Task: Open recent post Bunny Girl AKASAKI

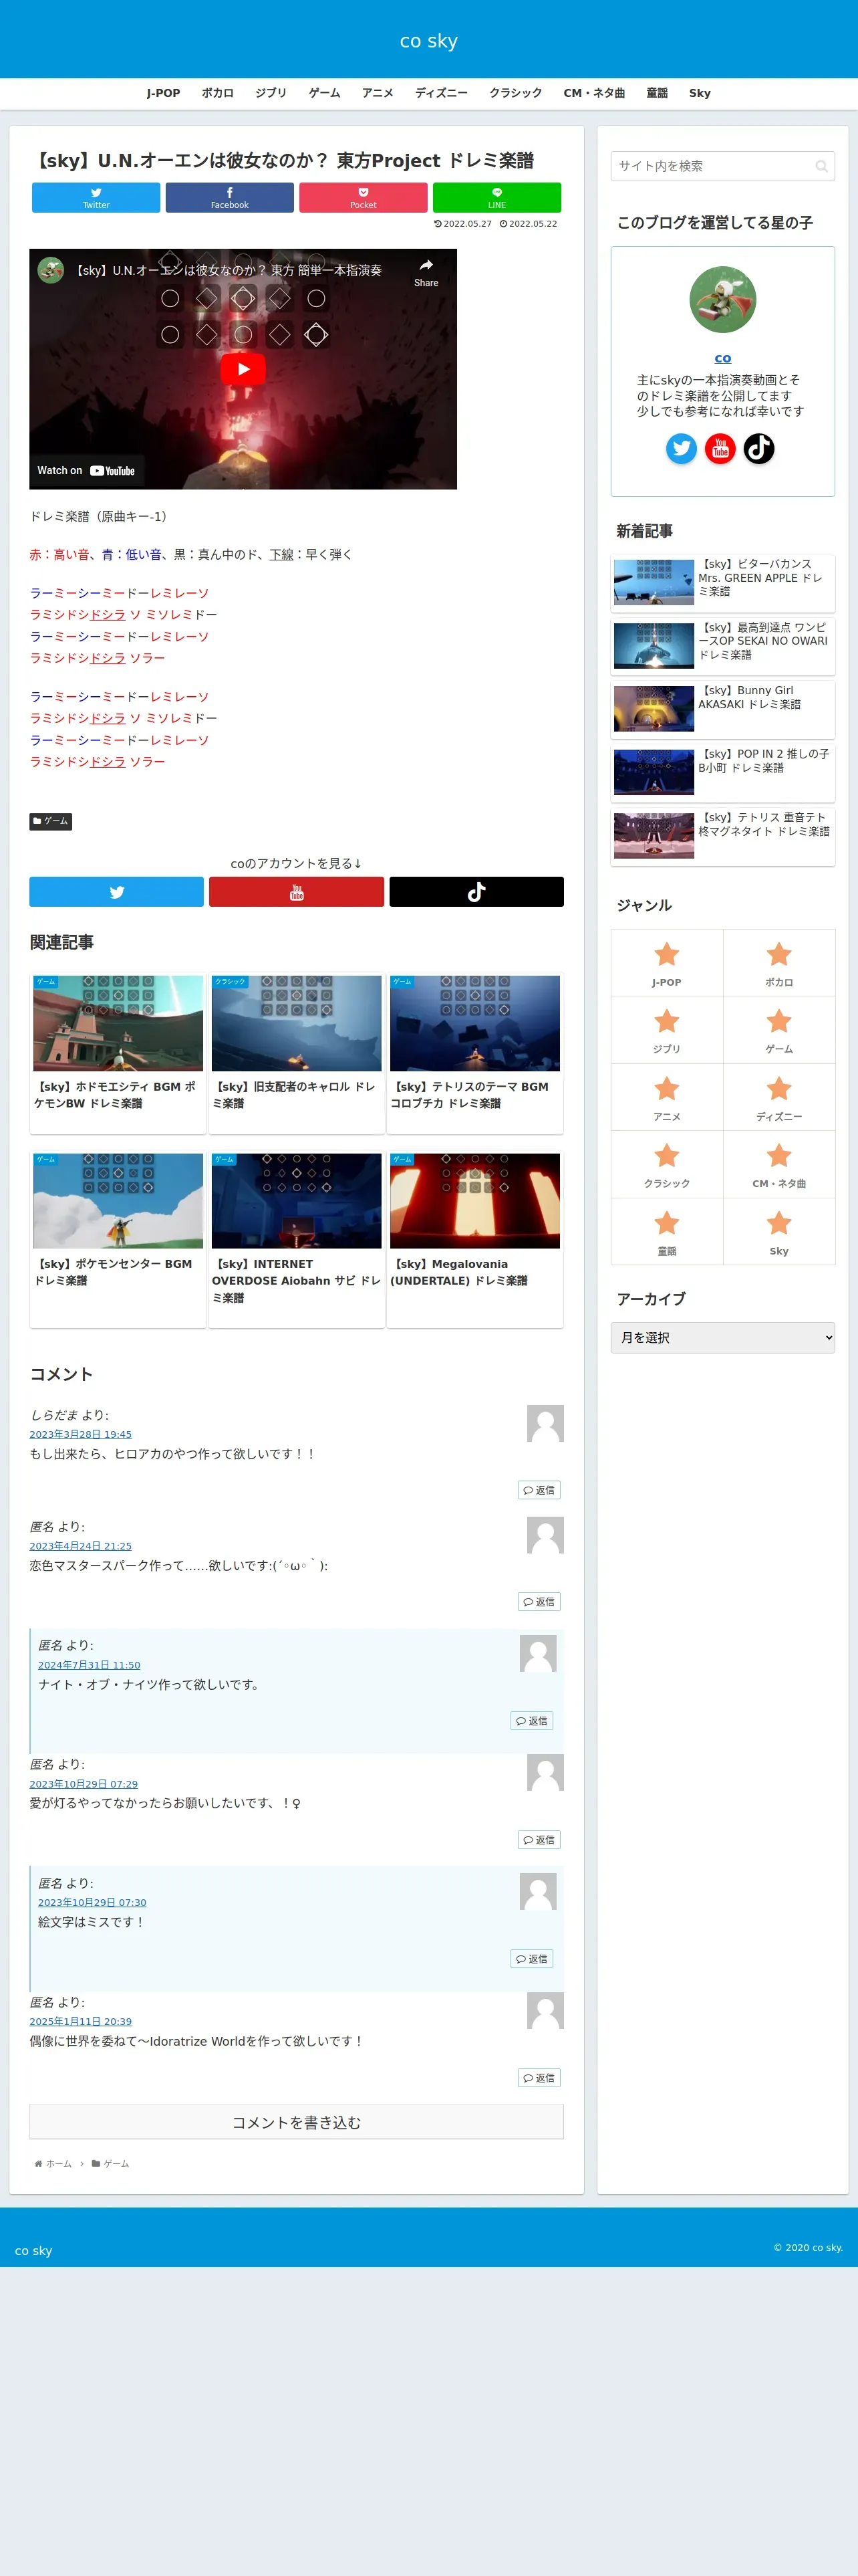Action: coord(723,709)
